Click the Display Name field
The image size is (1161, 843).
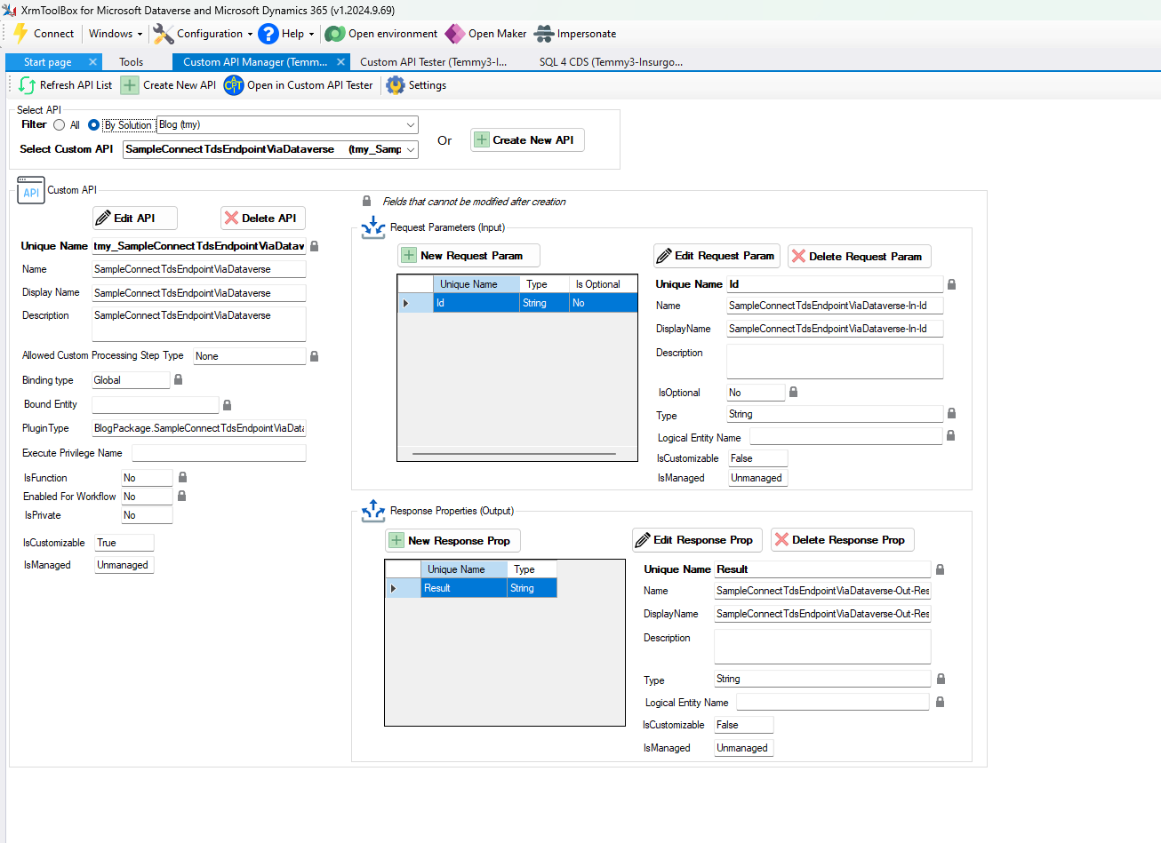click(199, 293)
